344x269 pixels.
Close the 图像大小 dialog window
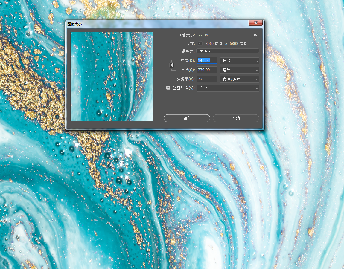[x=255, y=23]
